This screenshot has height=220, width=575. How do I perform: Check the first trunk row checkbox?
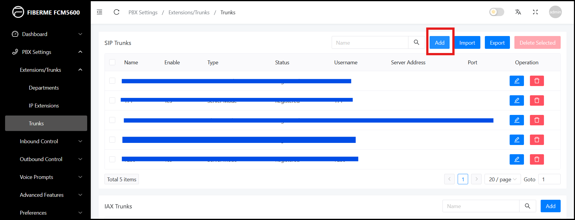click(112, 81)
